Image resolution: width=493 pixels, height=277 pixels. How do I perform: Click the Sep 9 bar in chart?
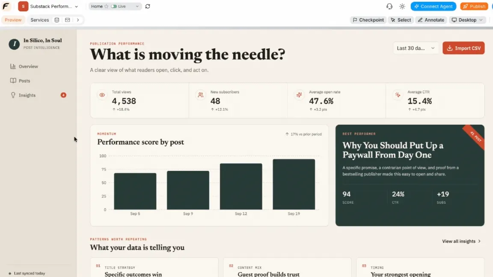(188, 190)
